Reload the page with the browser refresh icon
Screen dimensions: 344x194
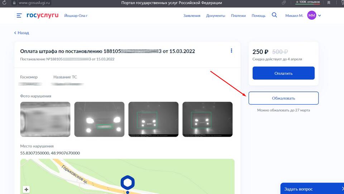coord(4,3)
